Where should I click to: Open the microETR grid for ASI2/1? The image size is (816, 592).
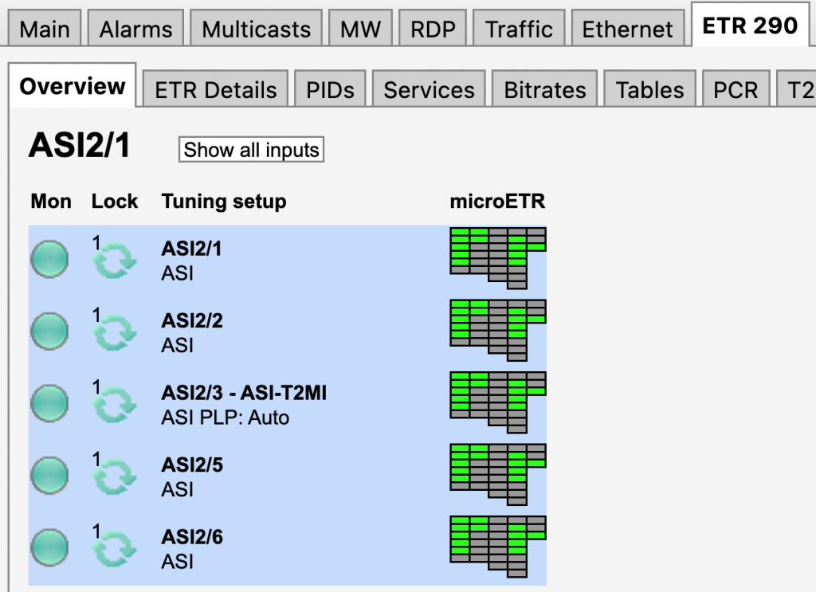click(x=497, y=257)
